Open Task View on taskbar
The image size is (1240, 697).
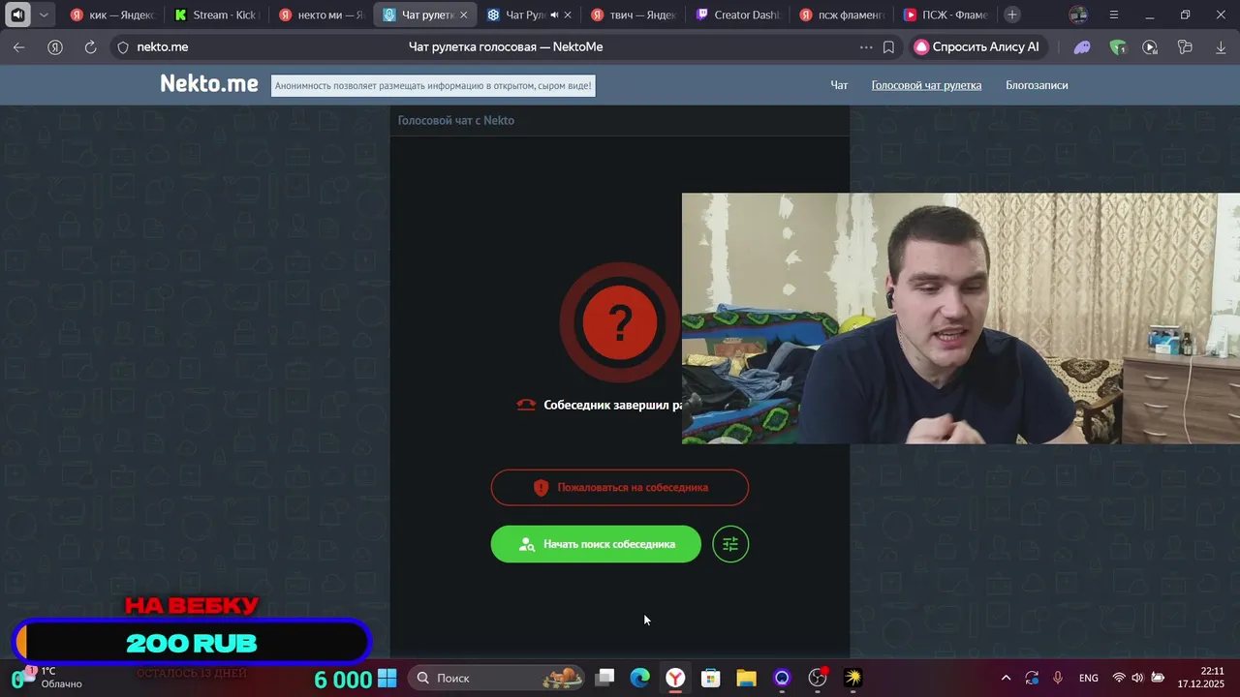pyautogui.click(x=604, y=678)
